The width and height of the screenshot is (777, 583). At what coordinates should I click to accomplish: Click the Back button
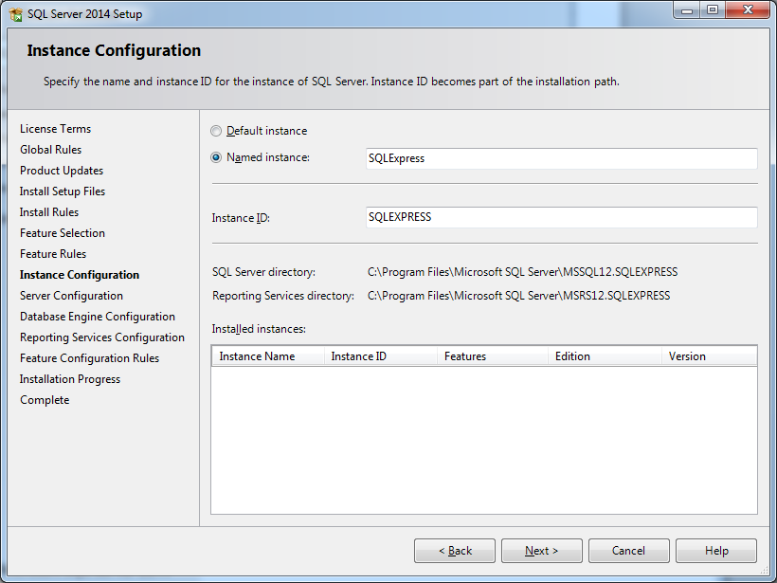pos(455,551)
